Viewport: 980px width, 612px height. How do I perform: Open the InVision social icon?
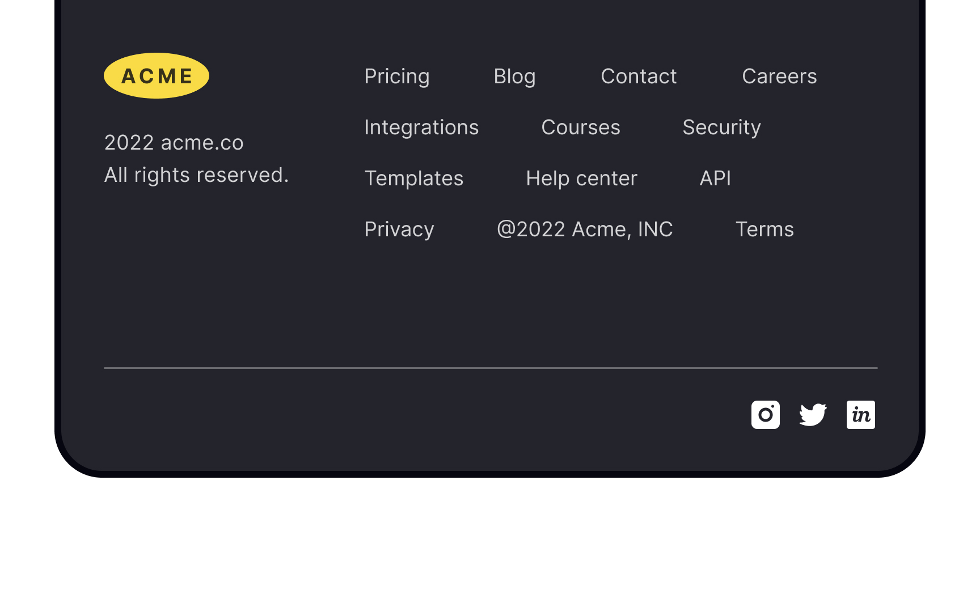point(860,415)
